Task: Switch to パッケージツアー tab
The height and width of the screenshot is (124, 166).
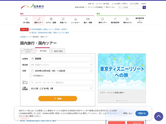Action: tap(27, 51)
